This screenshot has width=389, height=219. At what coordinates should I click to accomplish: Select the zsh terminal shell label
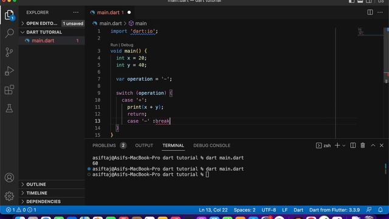pyautogui.click(x=323, y=145)
